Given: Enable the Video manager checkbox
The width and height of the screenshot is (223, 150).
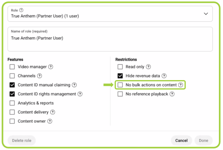Looking at the screenshot, I should (x=12, y=67).
